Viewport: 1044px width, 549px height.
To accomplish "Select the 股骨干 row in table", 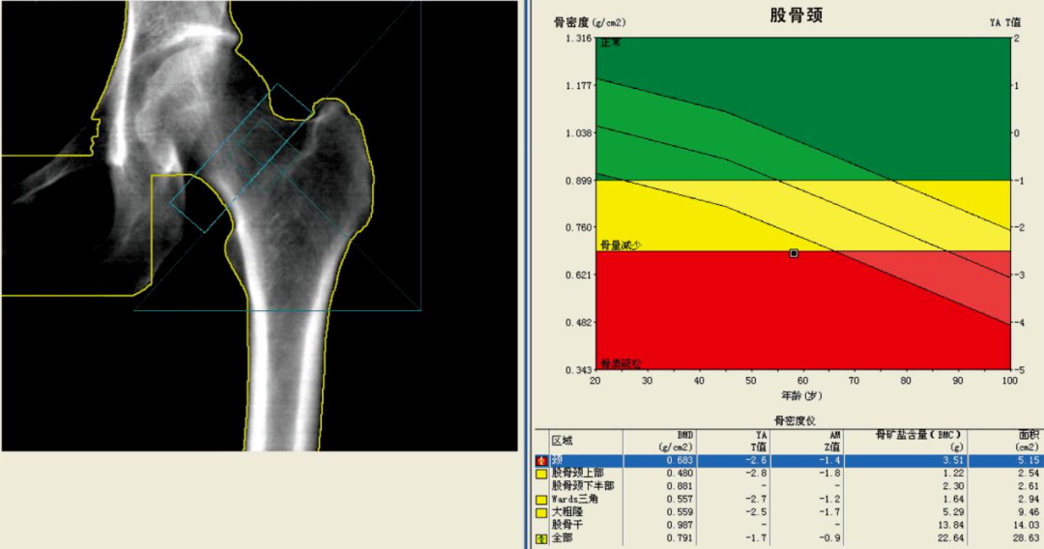I will point(788,526).
